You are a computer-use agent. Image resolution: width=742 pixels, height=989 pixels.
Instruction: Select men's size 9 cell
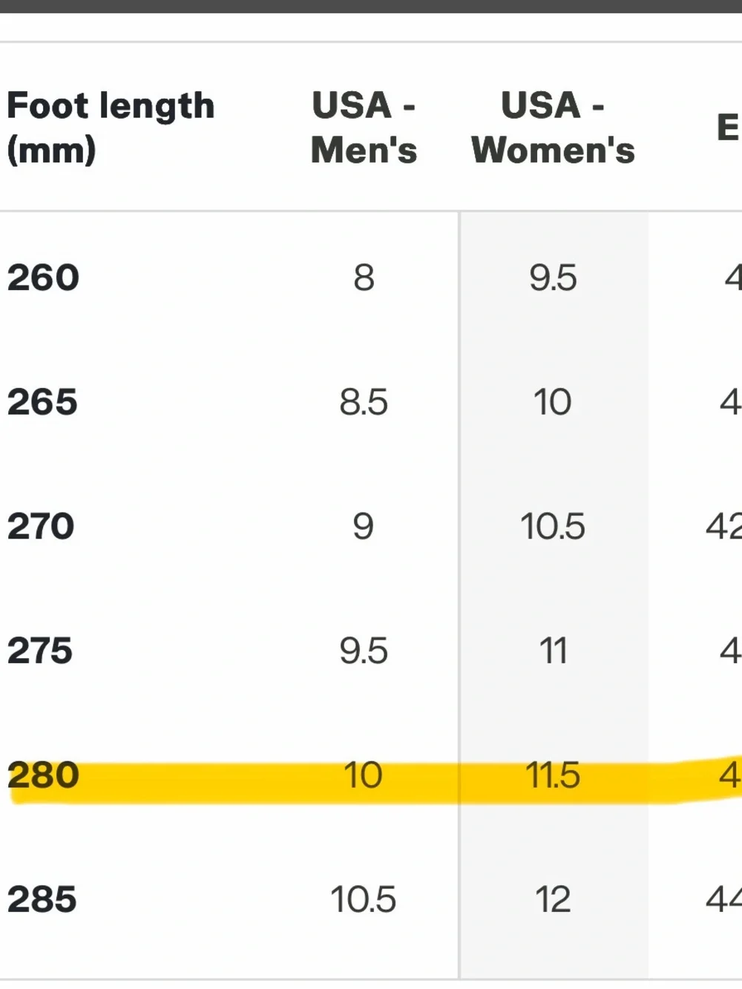(364, 527)
